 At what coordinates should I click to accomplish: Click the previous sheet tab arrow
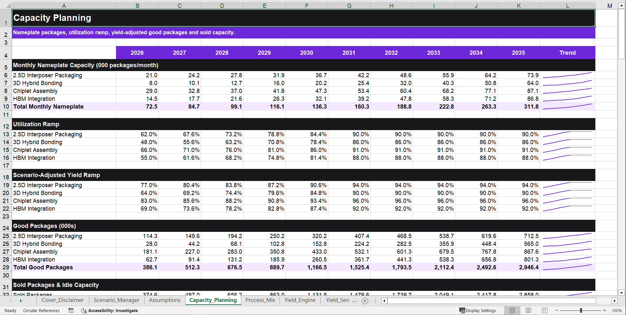click(11, 301)
